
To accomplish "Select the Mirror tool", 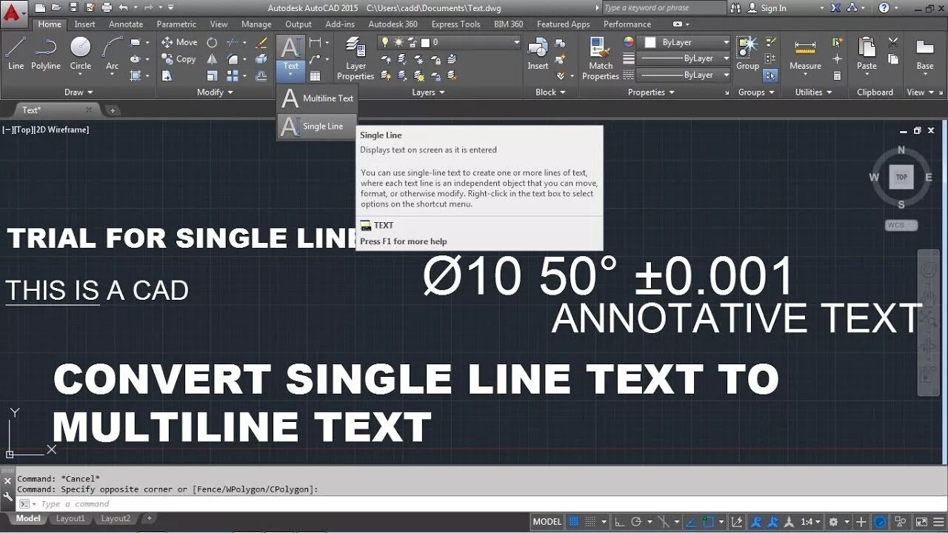I will (213, 59).
